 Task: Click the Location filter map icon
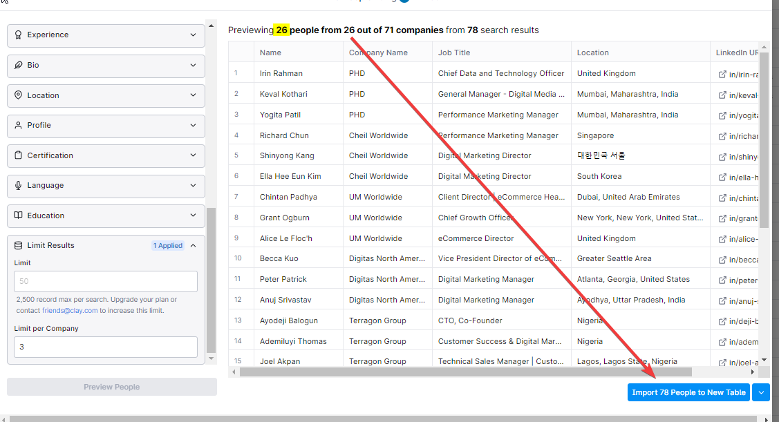[x=18, y=95]
